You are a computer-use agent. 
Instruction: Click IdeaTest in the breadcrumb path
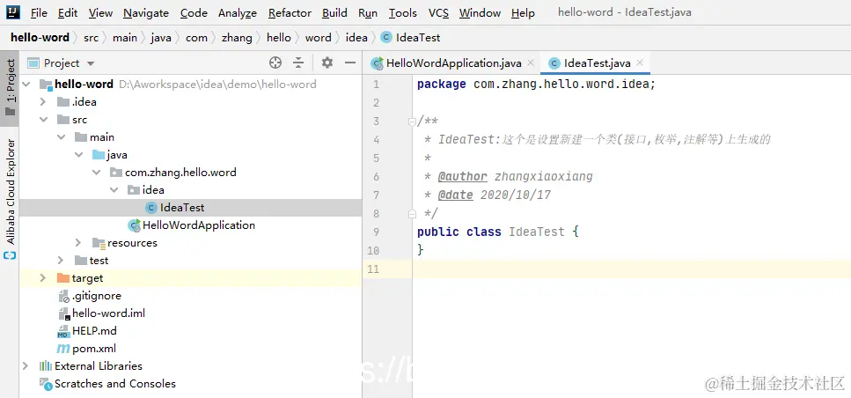point(418,38)
